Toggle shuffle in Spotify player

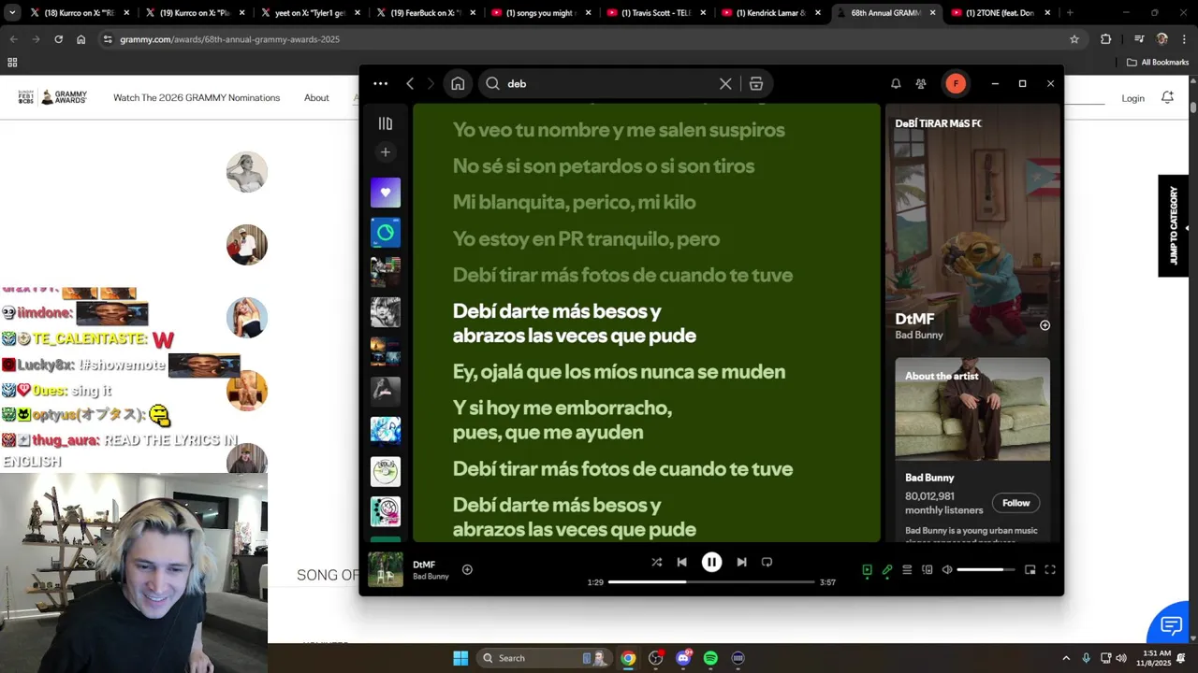tap(656, 562)
